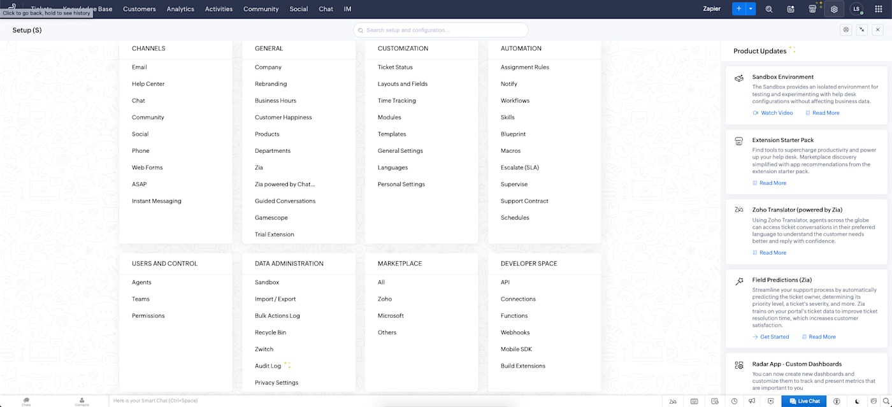892x407 pixels.
Task: Click the reply bubble icon in bottom bar
Action: pyautogui.click(x=771, y=401)
